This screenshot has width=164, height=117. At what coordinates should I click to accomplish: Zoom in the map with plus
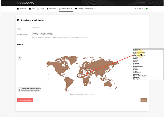click(x=19, y=57)
